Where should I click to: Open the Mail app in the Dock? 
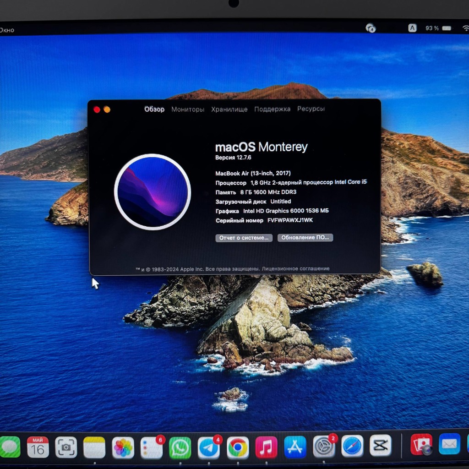449,444
